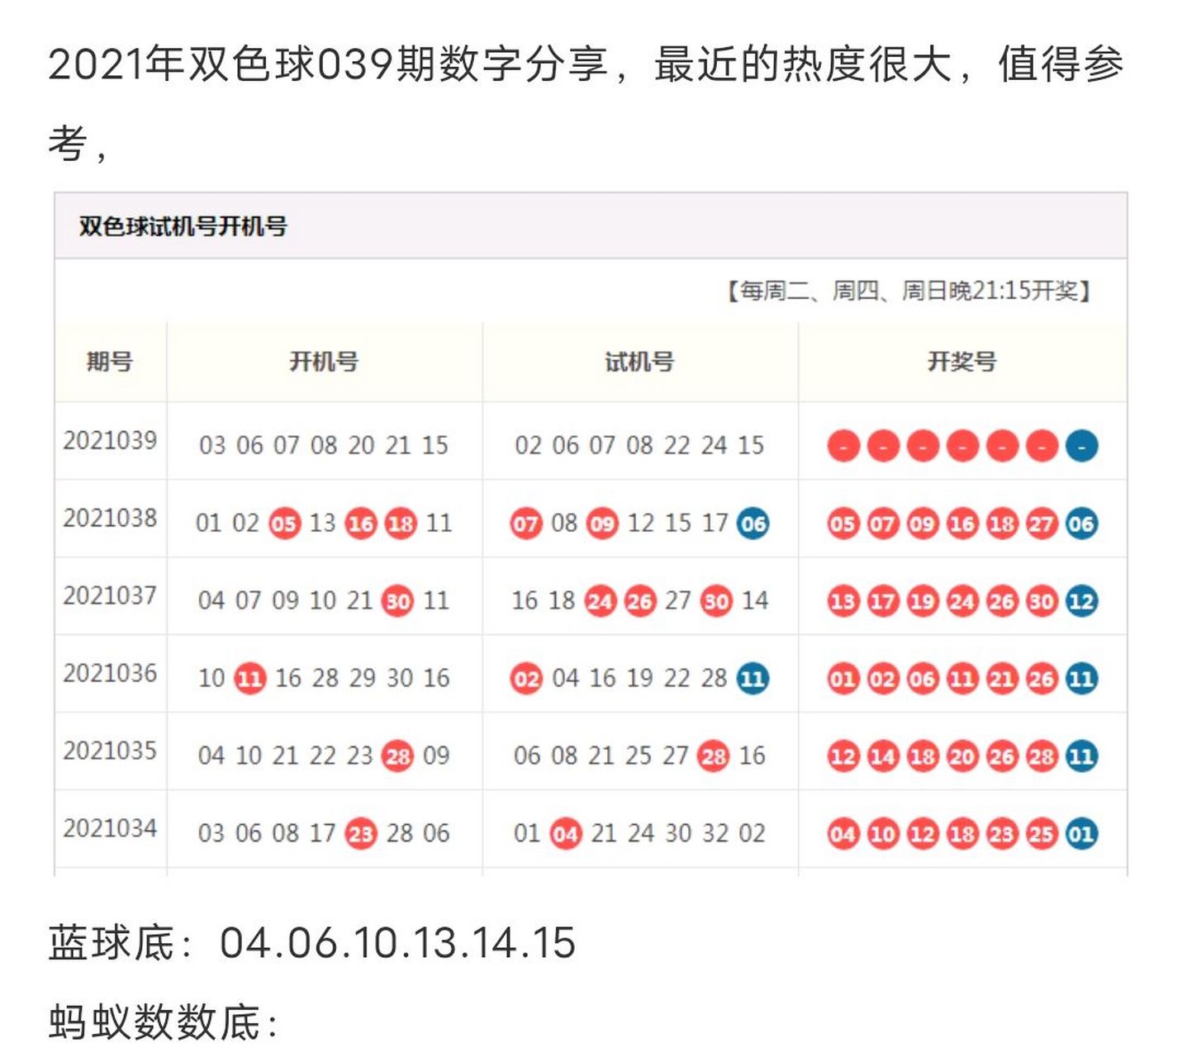The width and height of the screenshot is (1182, 1057).
Task: Click the first red placeholder ball in row 2021039
Action: (x=843, y=446)
